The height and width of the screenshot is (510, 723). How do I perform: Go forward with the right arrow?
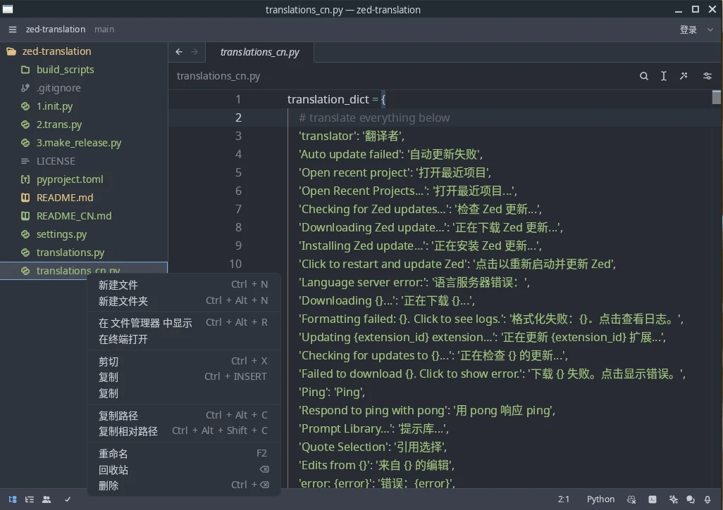click(194, 52)
